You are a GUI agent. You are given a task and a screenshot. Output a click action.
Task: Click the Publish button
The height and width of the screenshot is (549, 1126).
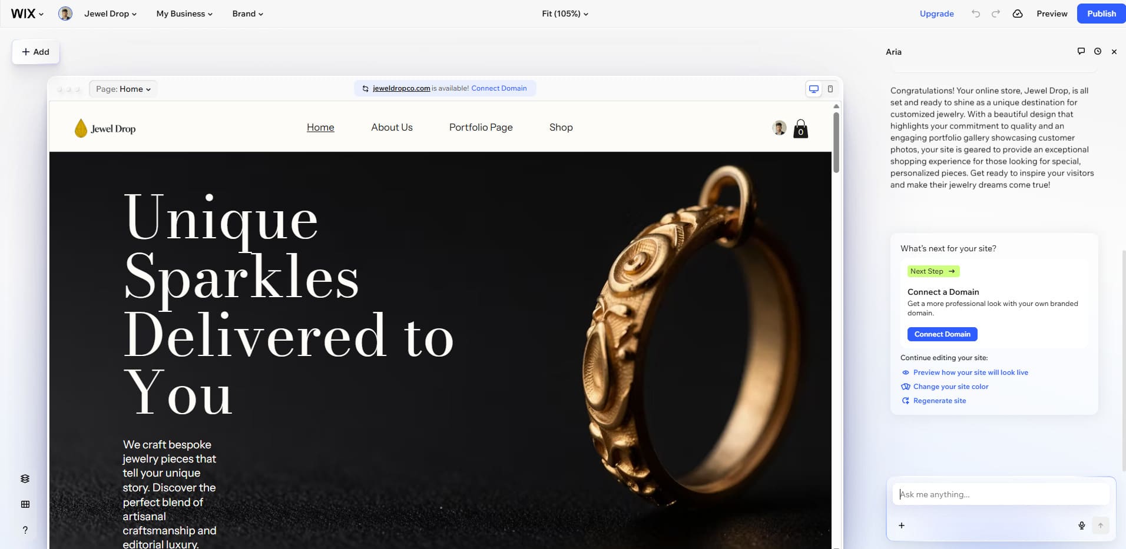(x=1101, y=14)
